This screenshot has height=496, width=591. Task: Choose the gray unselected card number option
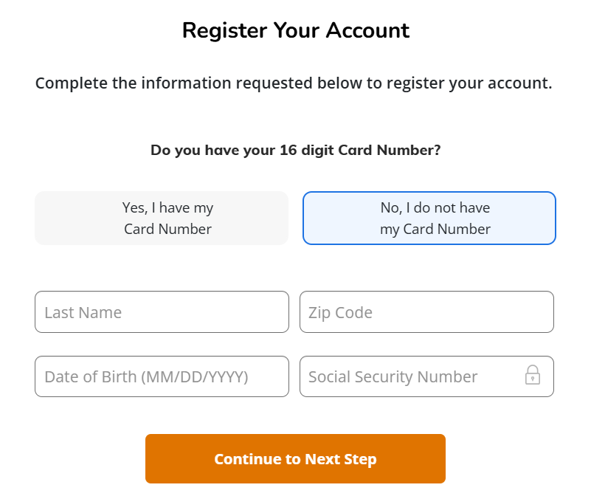click(x=162, y=218)
